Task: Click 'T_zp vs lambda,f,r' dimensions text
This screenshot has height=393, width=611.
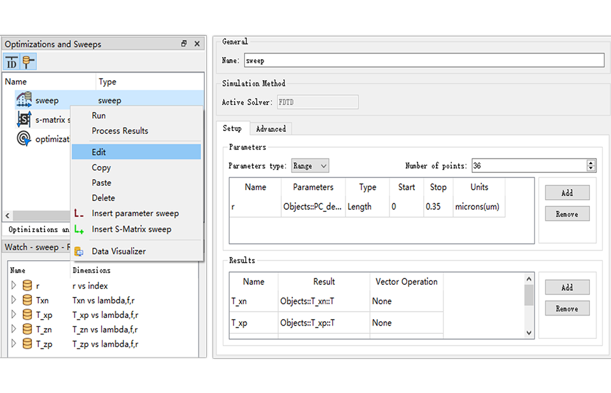Action: coord(105,344)
